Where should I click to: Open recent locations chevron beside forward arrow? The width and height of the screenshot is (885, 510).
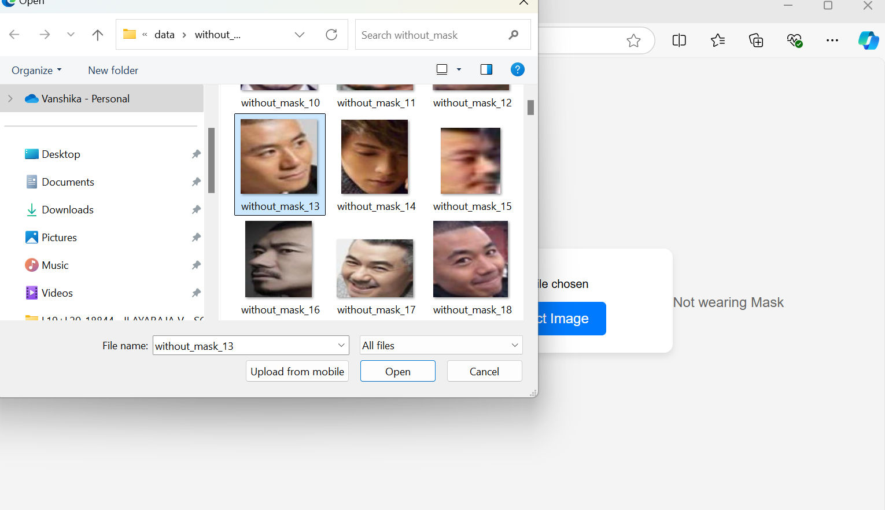(71, 35)
